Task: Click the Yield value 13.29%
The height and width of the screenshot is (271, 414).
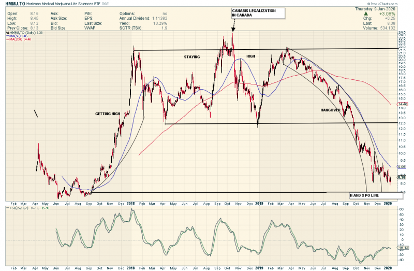Action: [x=161, y=23]
